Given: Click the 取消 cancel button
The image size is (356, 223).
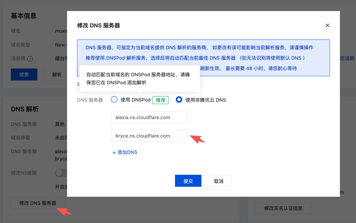Looking at the screenshot, I should [x=219, y=181].
